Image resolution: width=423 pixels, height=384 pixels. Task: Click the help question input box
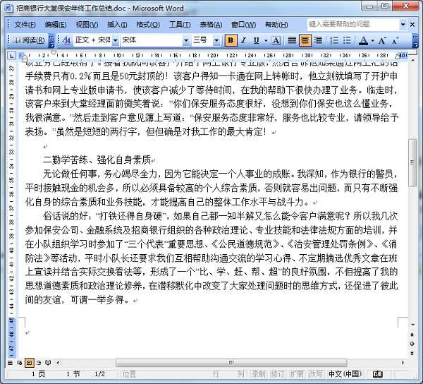(x=353, y=24)
